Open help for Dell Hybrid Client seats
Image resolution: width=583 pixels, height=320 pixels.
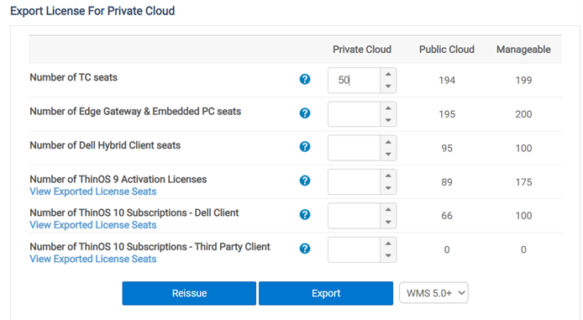coord(304,146)
